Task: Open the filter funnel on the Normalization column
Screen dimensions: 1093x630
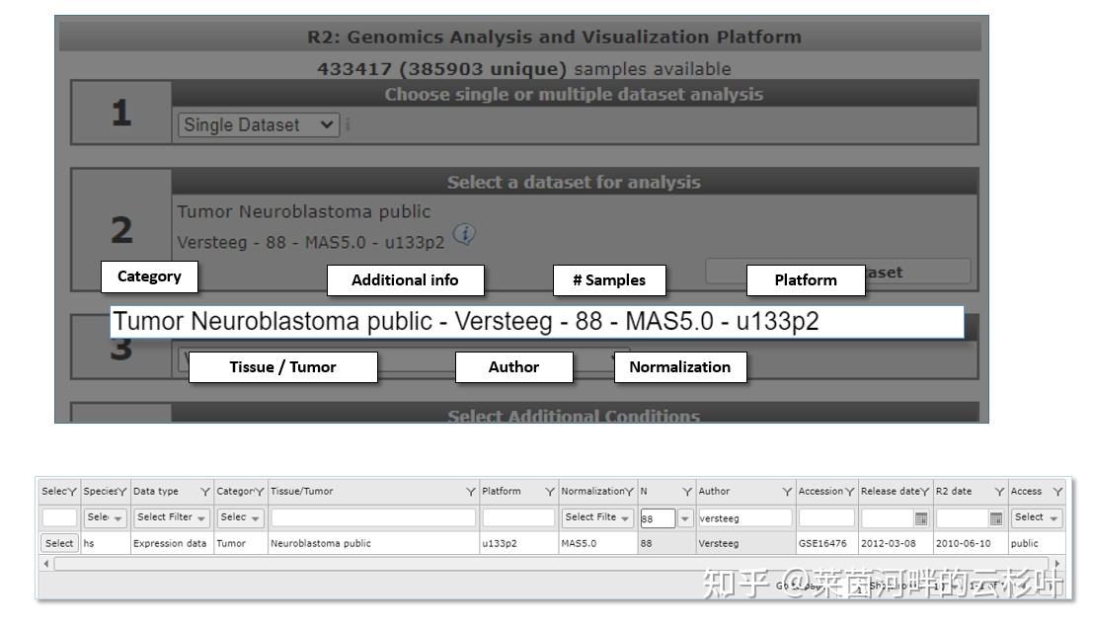Action: pyautogui.click(x=630, y=491)
